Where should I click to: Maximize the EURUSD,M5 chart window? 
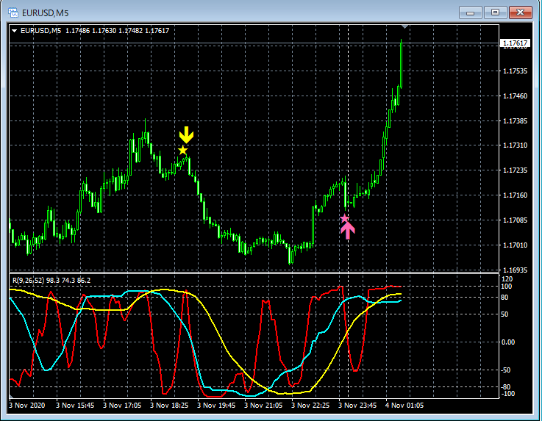click(x=495, y=12)
